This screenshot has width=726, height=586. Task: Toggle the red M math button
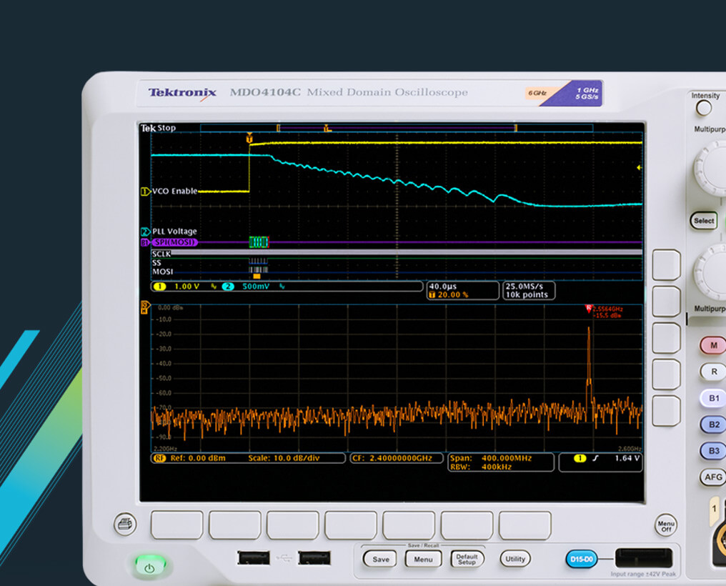[x=714, y=345]
